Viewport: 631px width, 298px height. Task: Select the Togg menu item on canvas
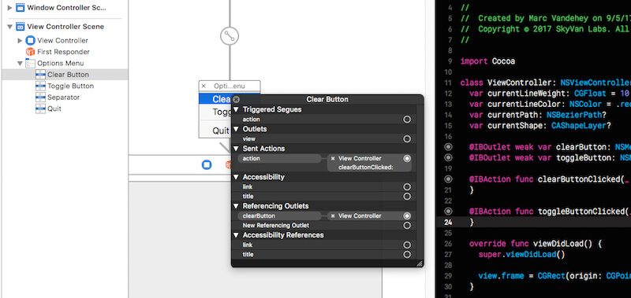pyautogui.click(x=215, y=112)
